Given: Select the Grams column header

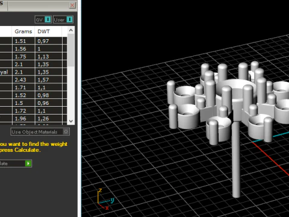Looking at the screenshot, I should point(23,31).
